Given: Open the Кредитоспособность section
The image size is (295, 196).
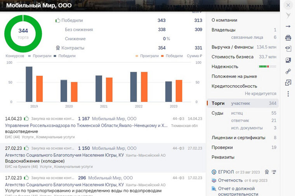Looking at the screenshot, I should (234, 86).
